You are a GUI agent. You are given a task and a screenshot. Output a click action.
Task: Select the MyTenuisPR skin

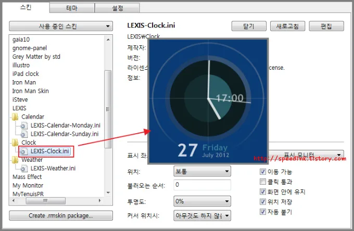tap(28, 194)
